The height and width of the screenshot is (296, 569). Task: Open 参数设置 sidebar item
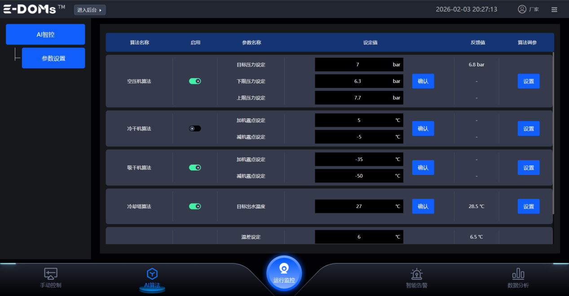point(53,58)
